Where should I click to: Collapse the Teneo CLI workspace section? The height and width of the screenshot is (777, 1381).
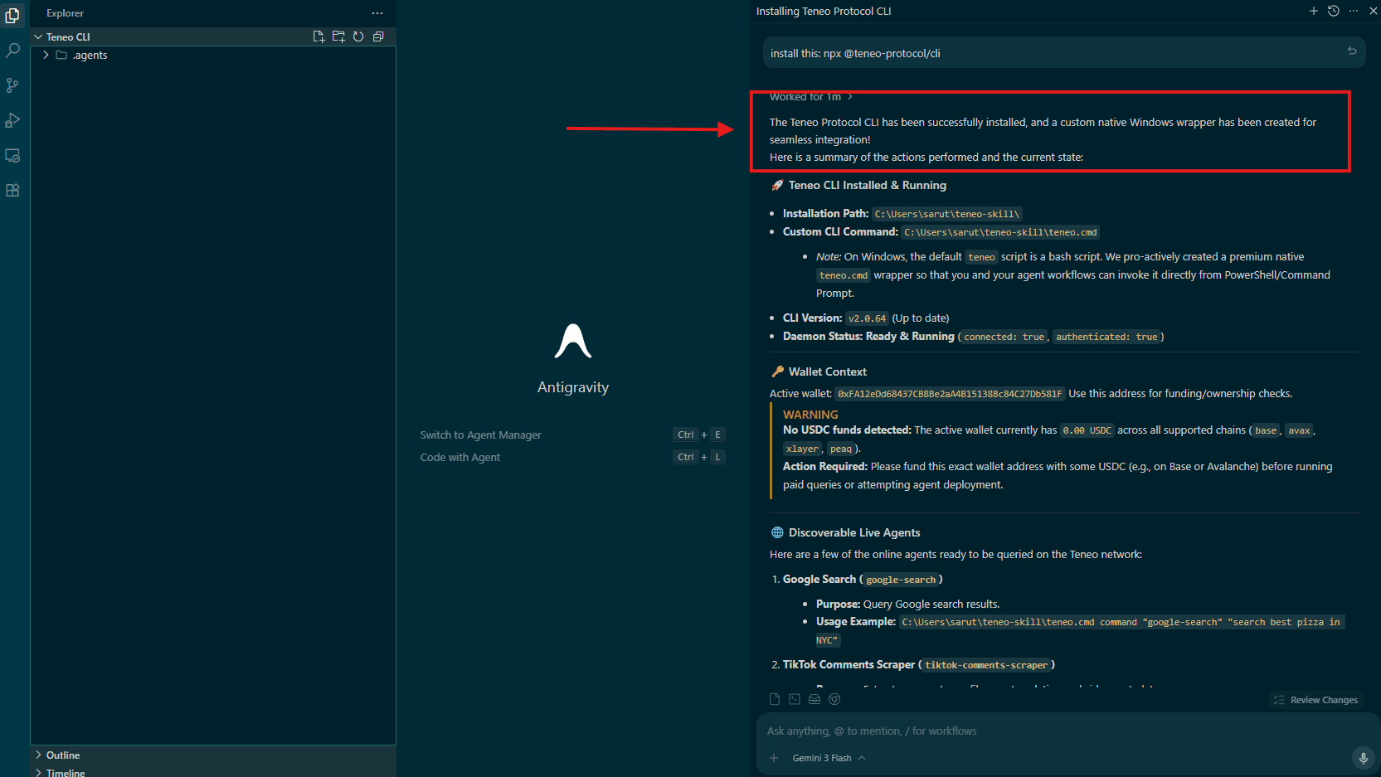pos(38,36)
